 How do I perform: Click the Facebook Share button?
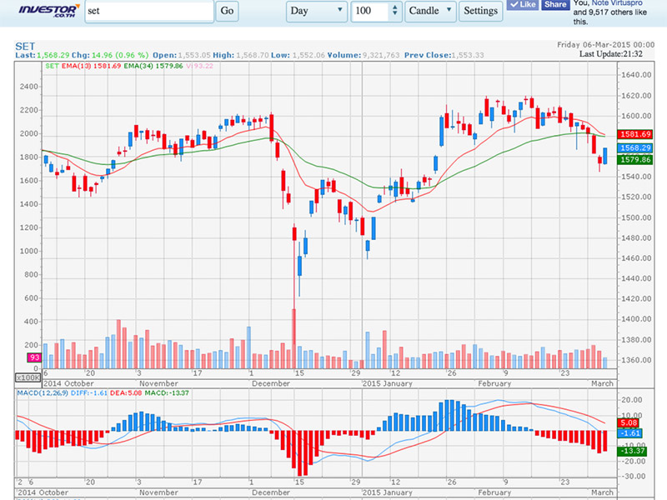555,4
